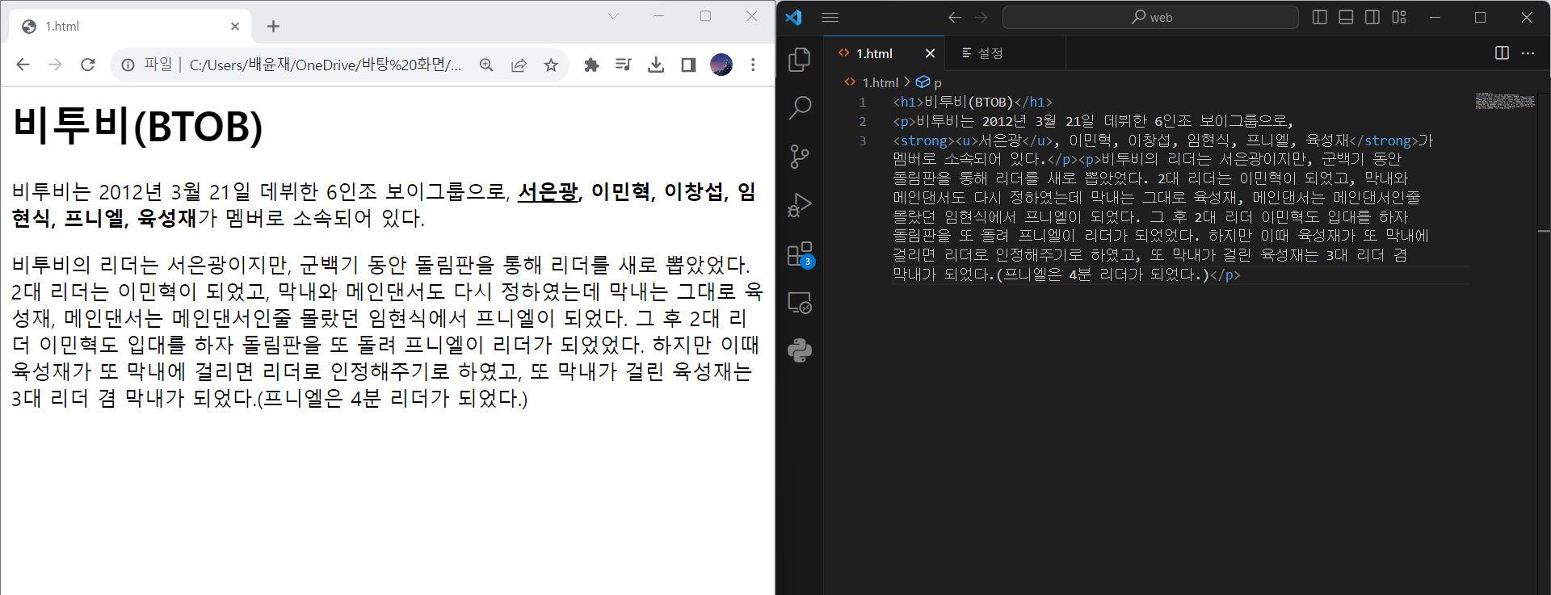
Task: Toggle the secondary side bar layout
Action: coord(1372,17)
